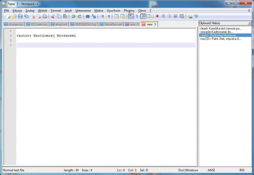Click 'ANSI' encoding in status bar
Image resolution: width=254 pixels, height=175 pixels.
pyautogui.click(x=211, y=170)
